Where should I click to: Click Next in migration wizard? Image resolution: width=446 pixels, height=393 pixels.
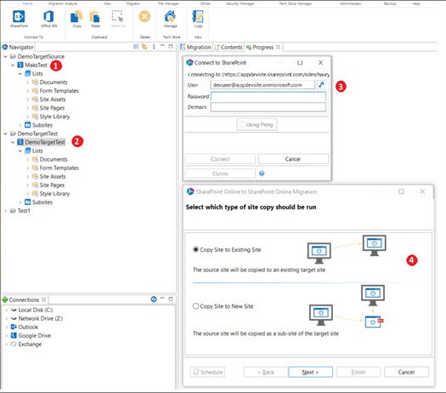(310, 372)
